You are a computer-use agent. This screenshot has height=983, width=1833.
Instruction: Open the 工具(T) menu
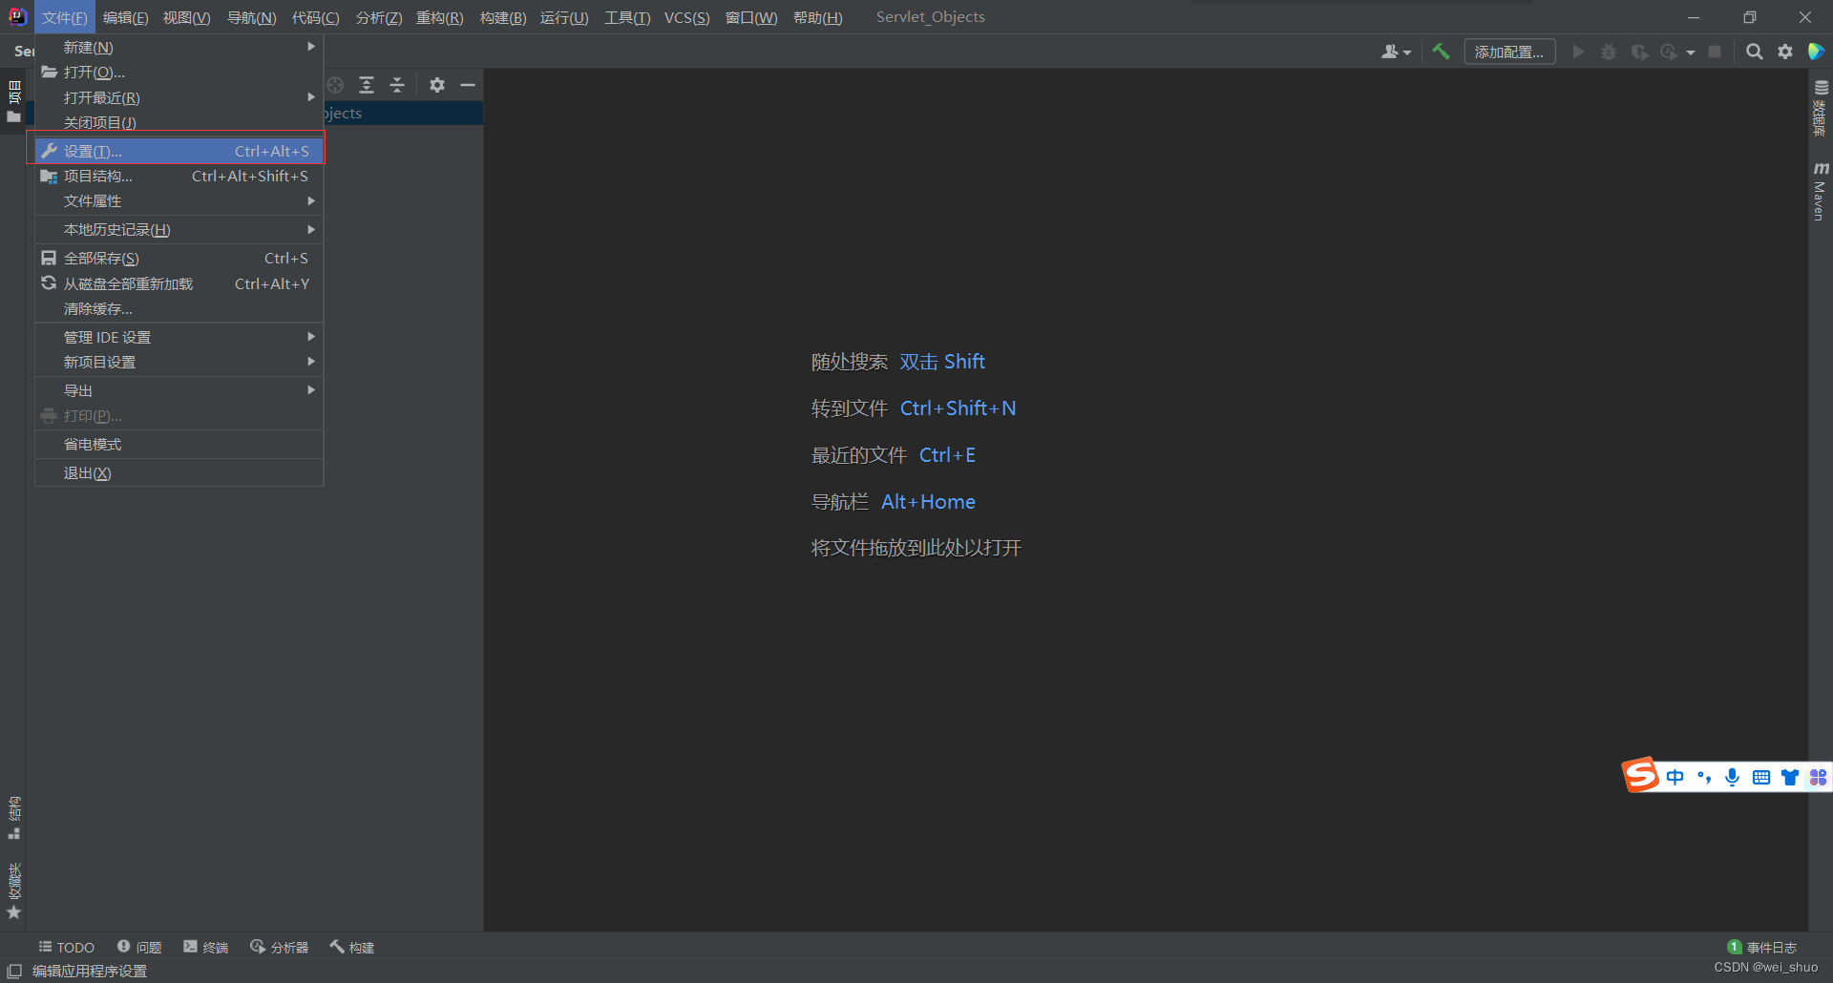(x=626, y=17)
